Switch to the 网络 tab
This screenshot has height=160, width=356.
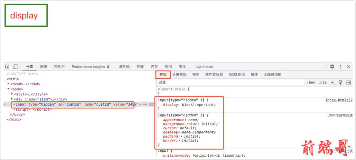44,67
